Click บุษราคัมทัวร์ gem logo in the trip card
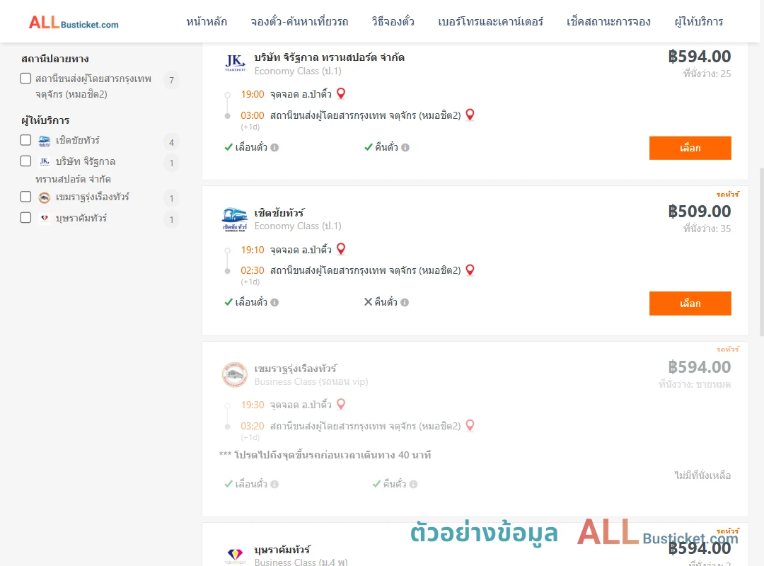764x566 pixels. pos(235,555)
